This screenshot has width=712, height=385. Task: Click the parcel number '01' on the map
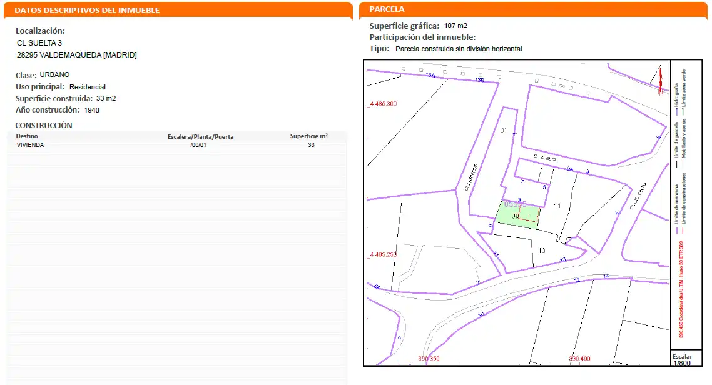(503, 130)
